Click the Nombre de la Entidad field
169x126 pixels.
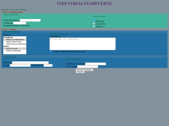(x=95, y=64)
